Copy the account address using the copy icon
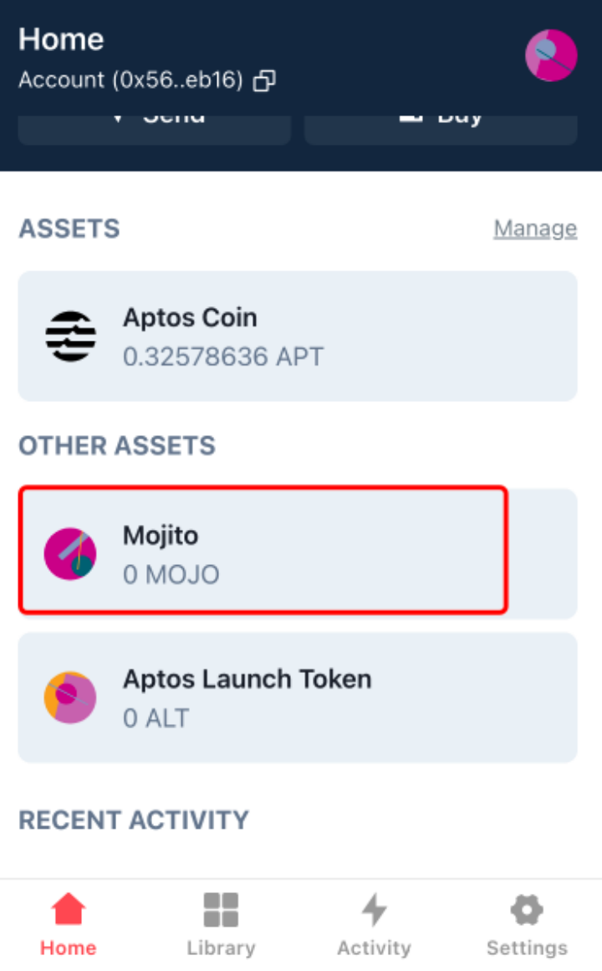The height and width of the screenshot is (971, 602). point(264,80)
